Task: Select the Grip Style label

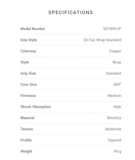Action: tap(28, 40)
